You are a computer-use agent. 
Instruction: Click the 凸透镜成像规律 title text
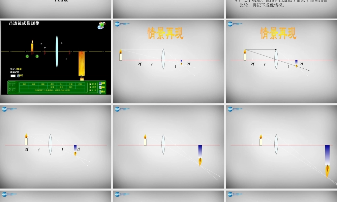pos(24,23)
